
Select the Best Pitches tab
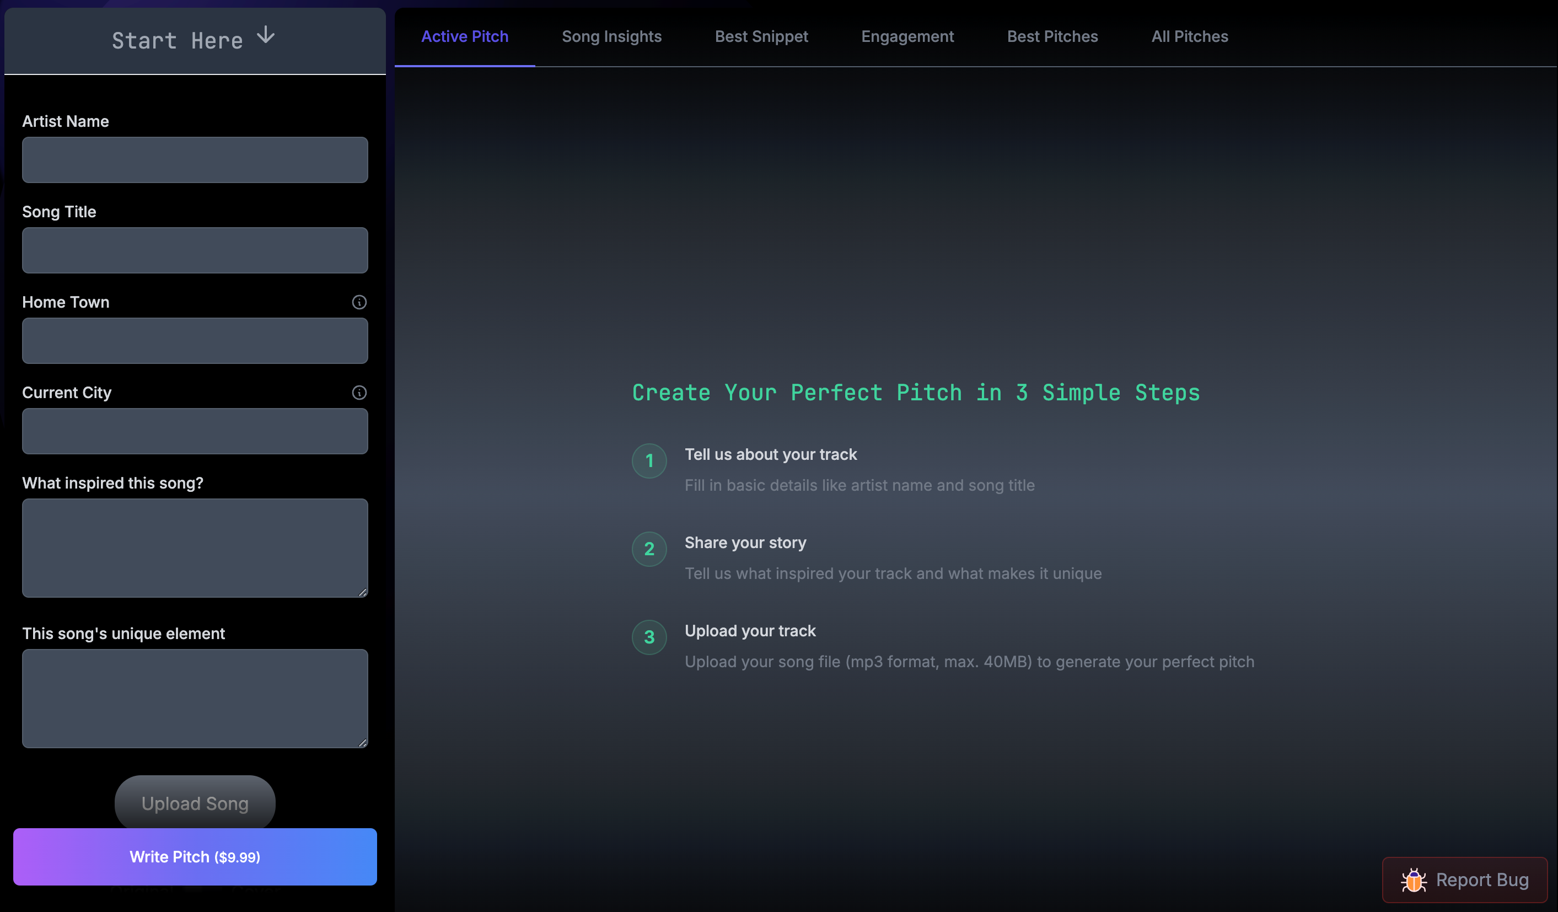pyautogui.click(x=1052, y=36)
